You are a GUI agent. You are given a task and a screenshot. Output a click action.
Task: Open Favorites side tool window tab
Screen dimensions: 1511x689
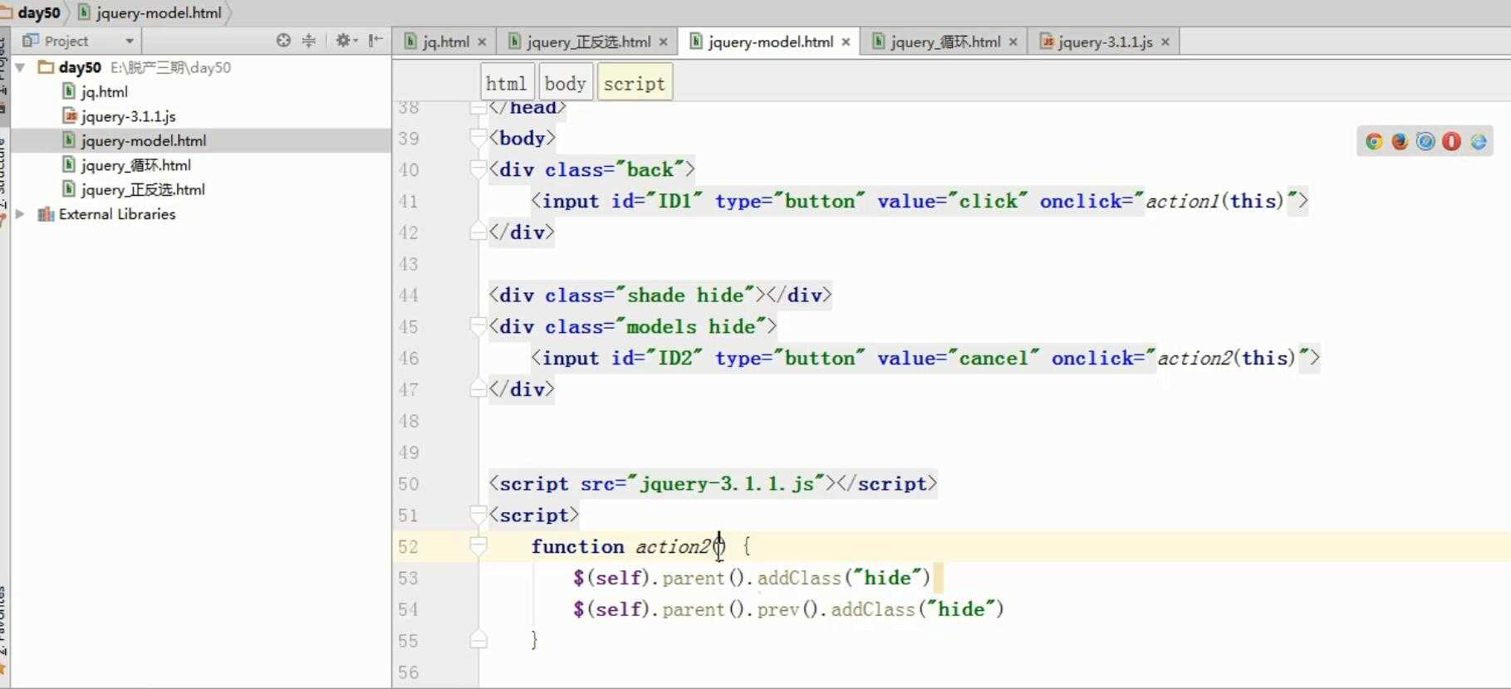(3, 623)
